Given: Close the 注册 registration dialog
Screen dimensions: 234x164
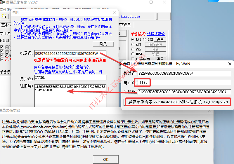Looking at the screenshot, I should [114, 13].
